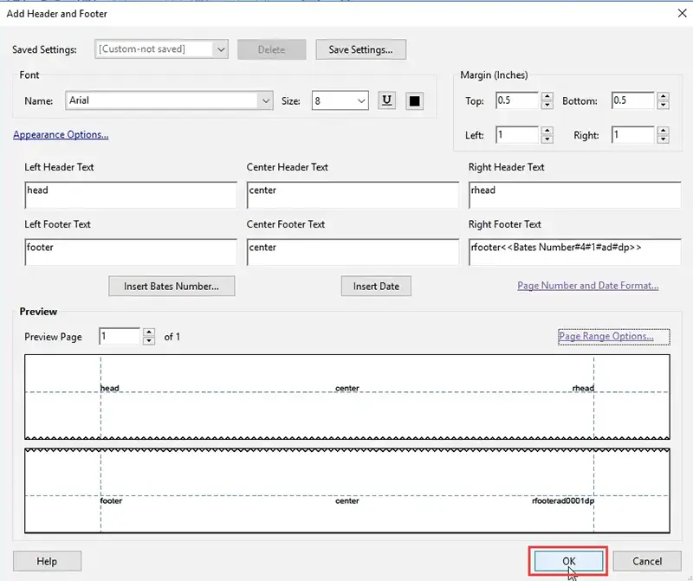Click the Bottom margin input field
The width and height of the screenshot is (693, 581).
(633, 100)
